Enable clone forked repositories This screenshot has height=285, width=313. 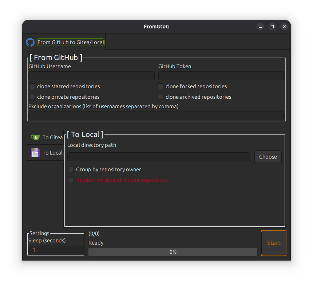pos(161,86)
